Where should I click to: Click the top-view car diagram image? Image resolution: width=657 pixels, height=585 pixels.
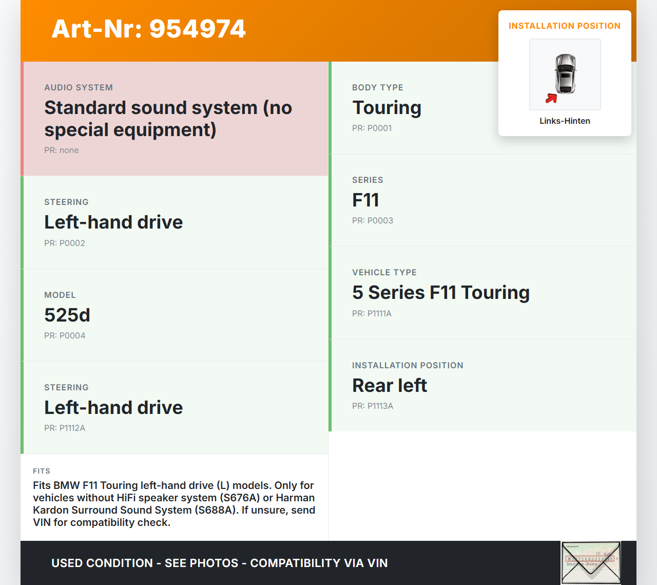tap(565, 74)
